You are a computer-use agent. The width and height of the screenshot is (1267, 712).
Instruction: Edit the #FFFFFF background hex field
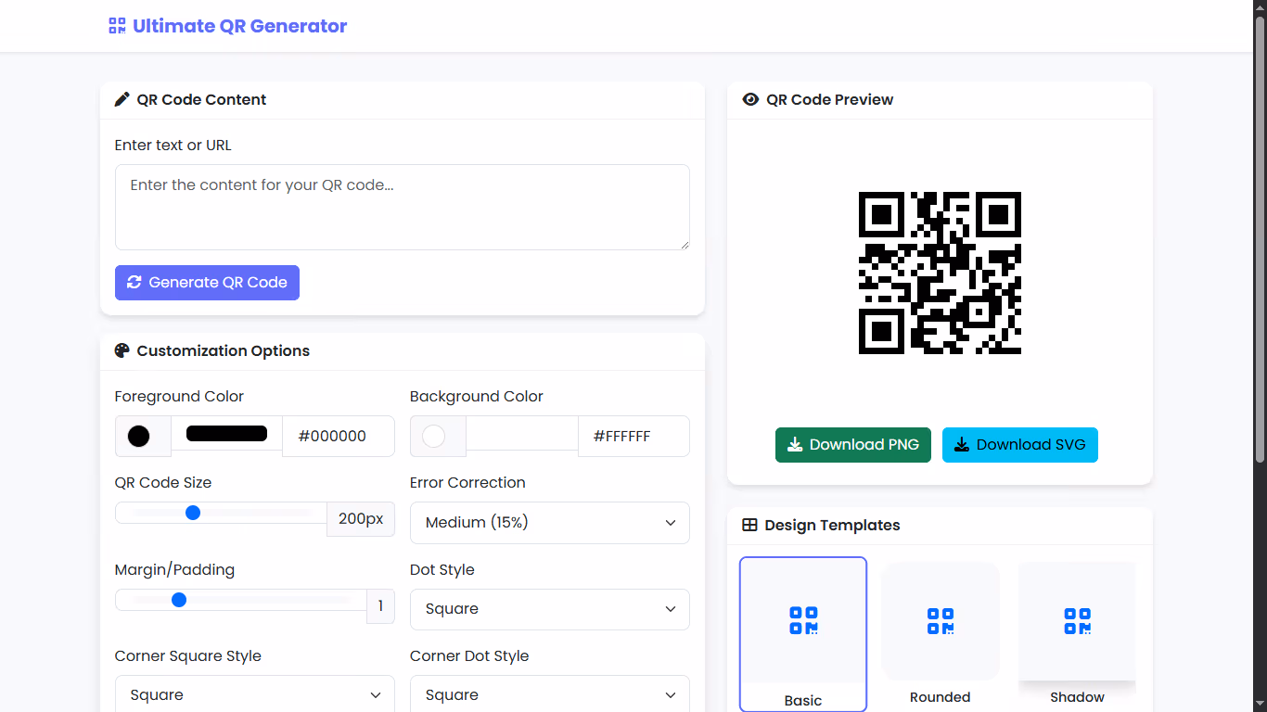tap(633, 436)
